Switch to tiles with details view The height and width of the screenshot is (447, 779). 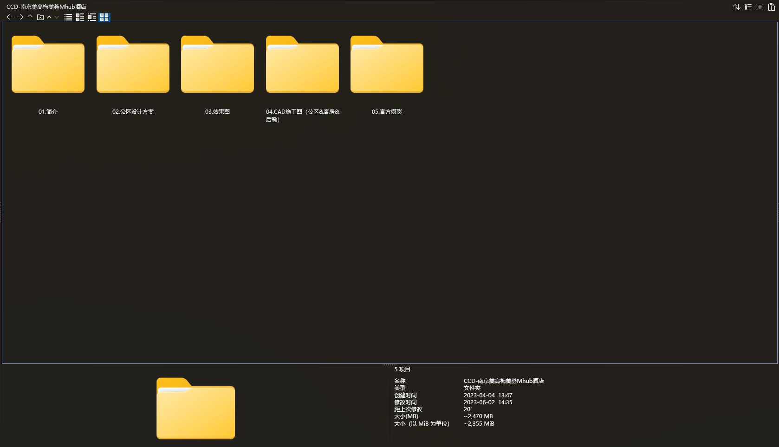(x=92, y=17)
